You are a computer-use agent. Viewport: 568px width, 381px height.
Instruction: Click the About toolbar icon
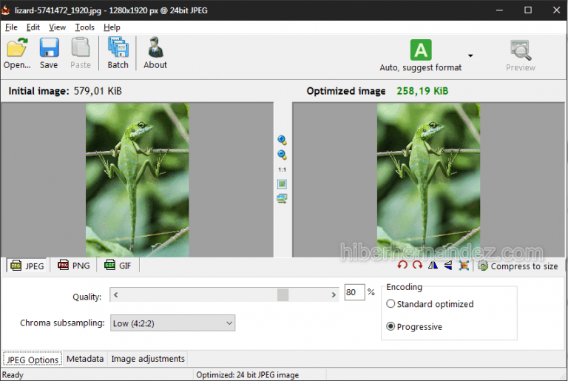(155, 53)
